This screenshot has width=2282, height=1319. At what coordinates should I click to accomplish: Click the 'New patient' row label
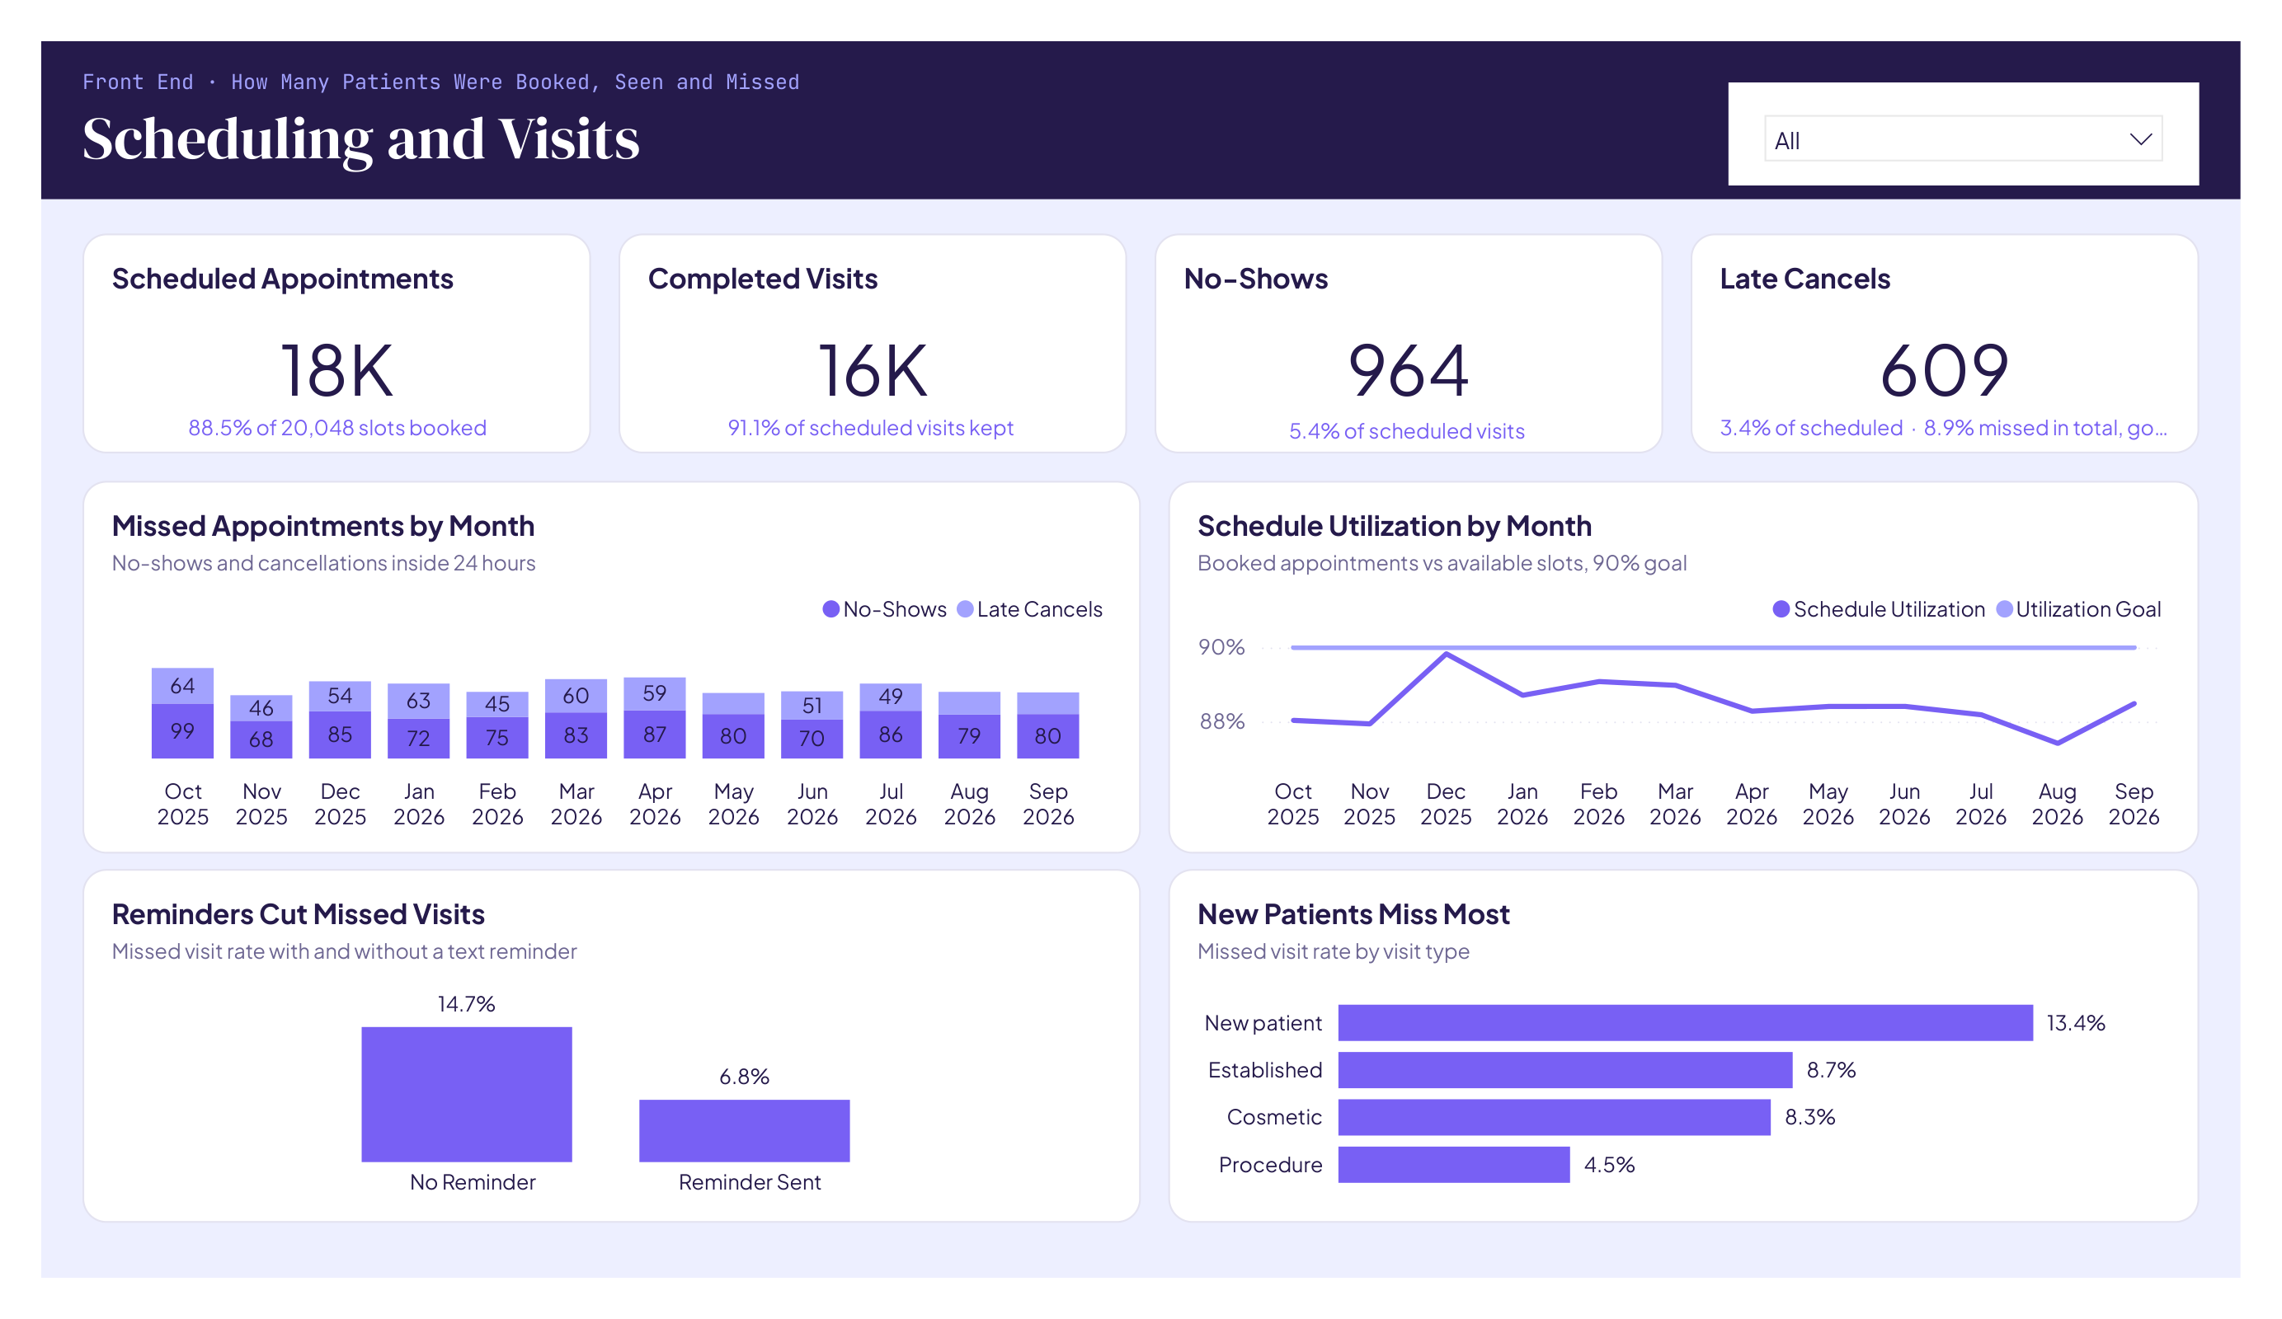tap(1263, 1024)
